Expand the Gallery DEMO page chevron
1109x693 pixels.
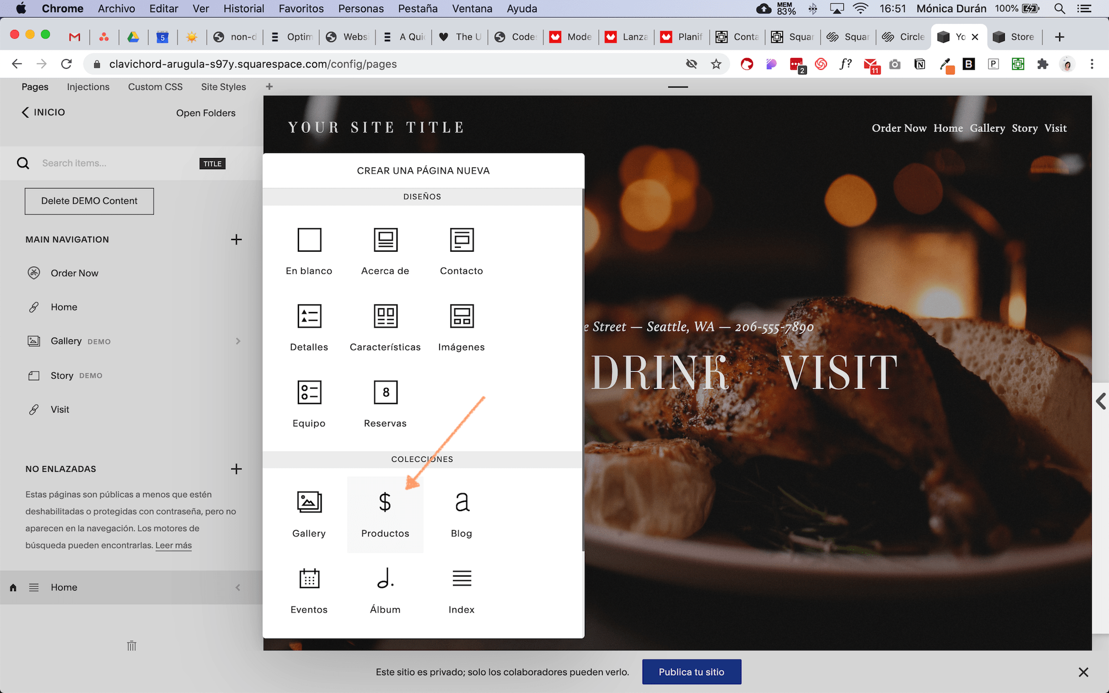point(238,341)
